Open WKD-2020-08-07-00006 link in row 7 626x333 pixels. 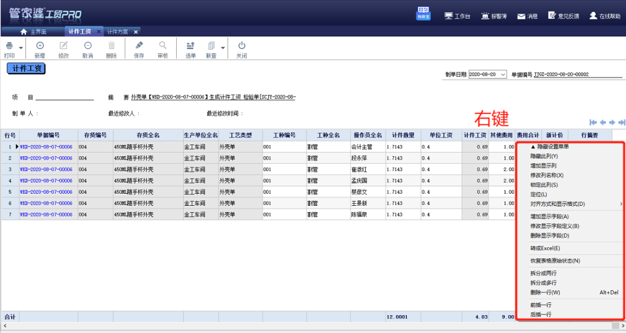pyautogui.click(x=46, y=214)
